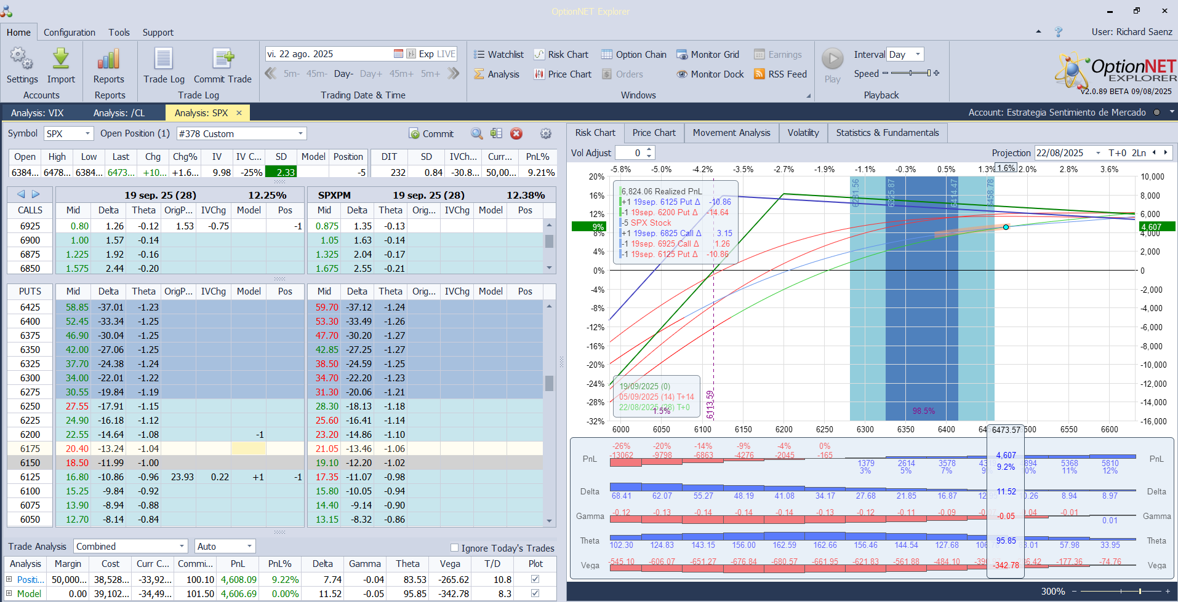Image resolution: width=1178 pixels, height=602 pixels.
Task: Click the Commit button
Action: [x=431, y=133]
